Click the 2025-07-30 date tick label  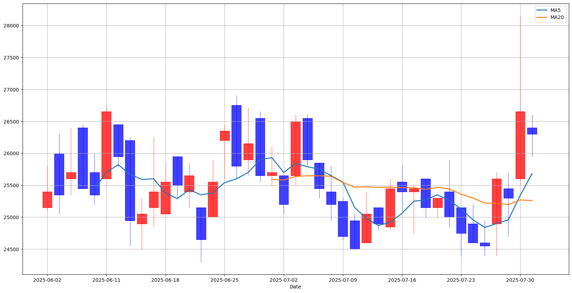point(520,280)
